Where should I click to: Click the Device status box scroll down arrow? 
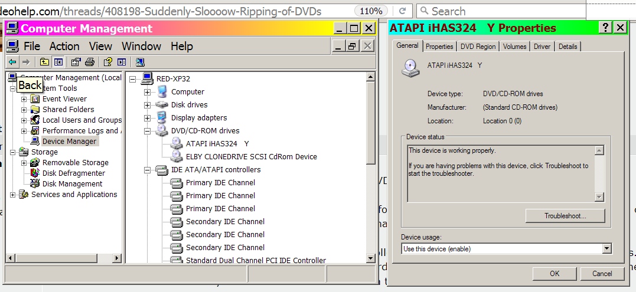599,197
